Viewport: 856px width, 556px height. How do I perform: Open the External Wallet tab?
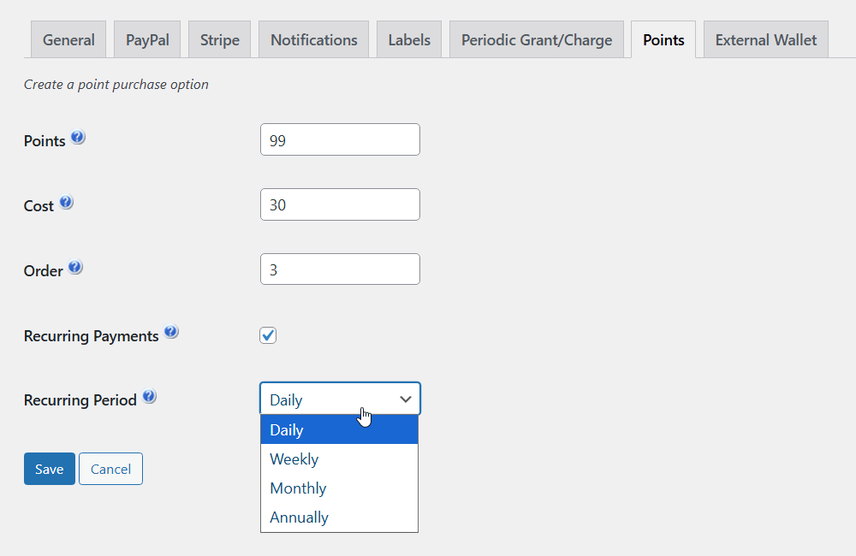766,40
